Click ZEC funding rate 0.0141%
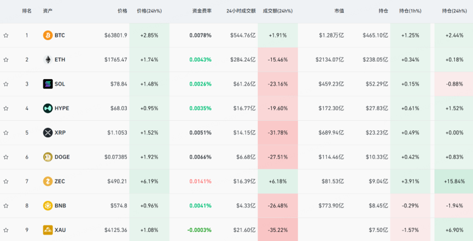The image size is (473, 241). (x=200, y=181)
